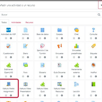Screen dimensions: 102x102
Task: Star Kaltura Video Resource as favorite
Action: 57,95
